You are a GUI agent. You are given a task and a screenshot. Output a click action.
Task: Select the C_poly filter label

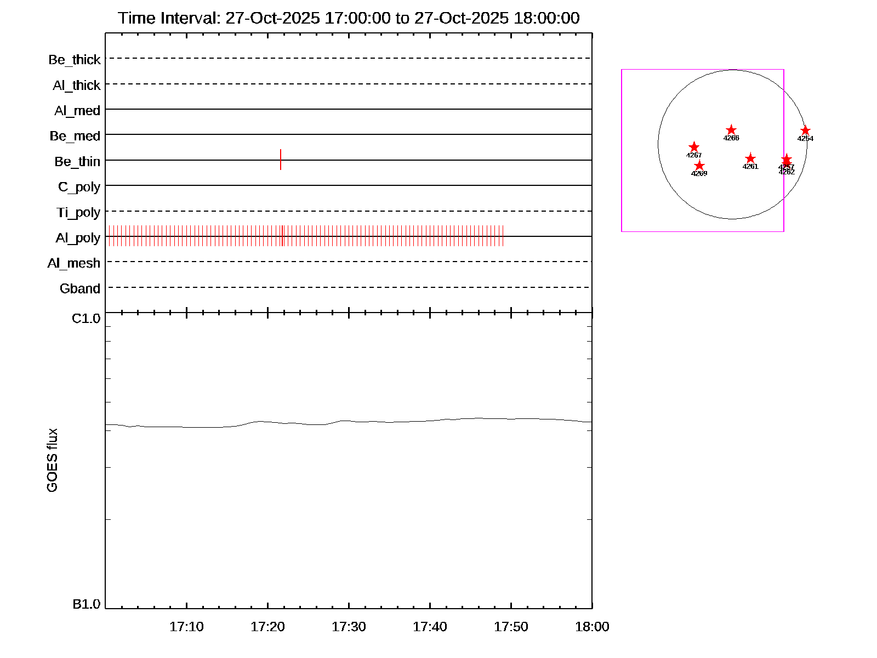point(79,187)
